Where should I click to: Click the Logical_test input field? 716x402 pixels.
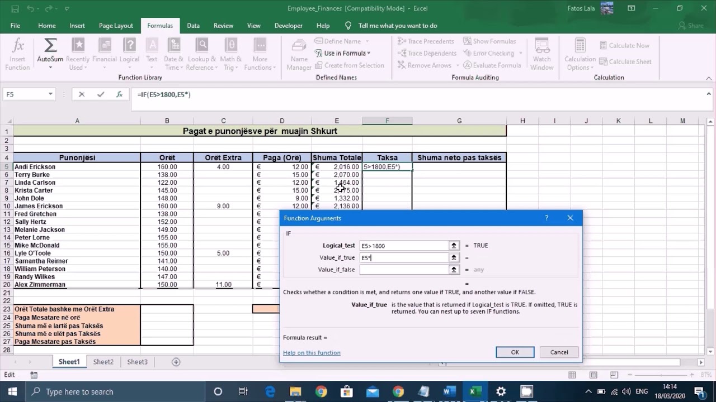[404, 246]
